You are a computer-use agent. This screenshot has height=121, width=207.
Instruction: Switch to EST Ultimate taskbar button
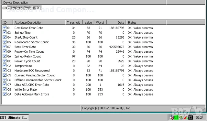point(14,117)
